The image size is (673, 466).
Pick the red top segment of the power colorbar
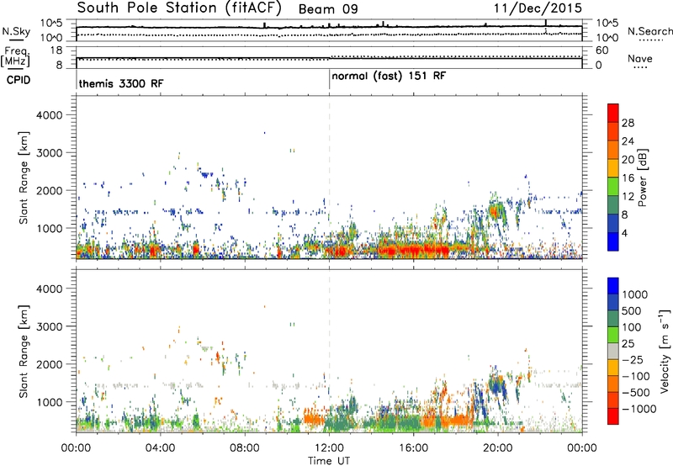[x=613, y=113]
